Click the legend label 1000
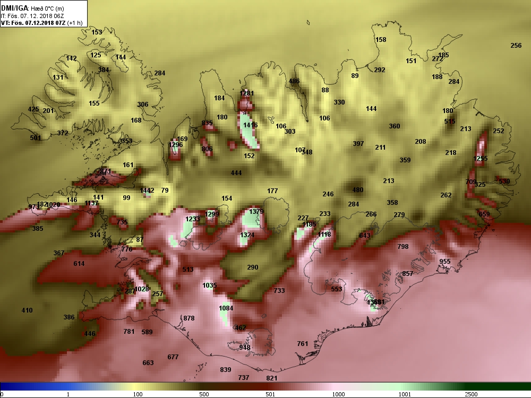The image size is (531, 398). tap(339, 394)
